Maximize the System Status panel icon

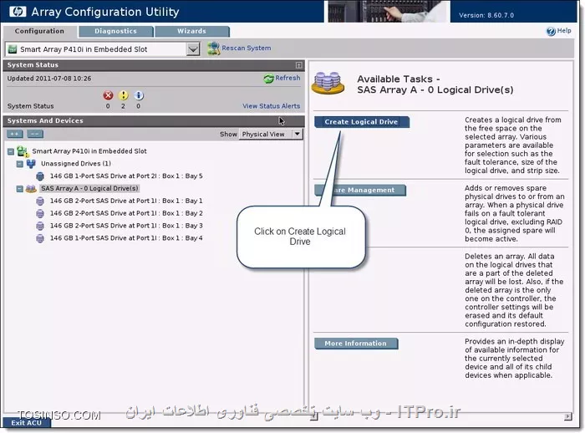point(299,65)
